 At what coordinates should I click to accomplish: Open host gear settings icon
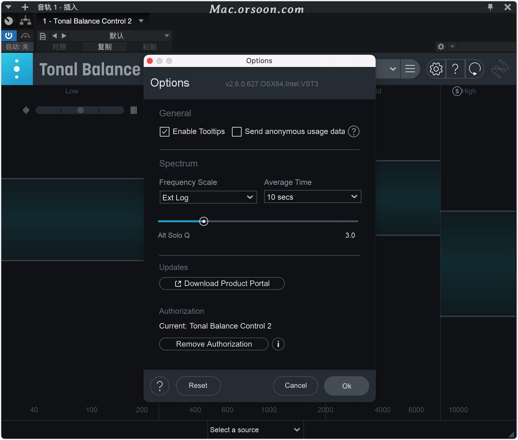[x=441, y=47]
